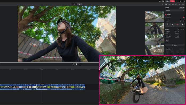Switch to single-frame view mode above preview
186x105 pixels.
[74, 4]
